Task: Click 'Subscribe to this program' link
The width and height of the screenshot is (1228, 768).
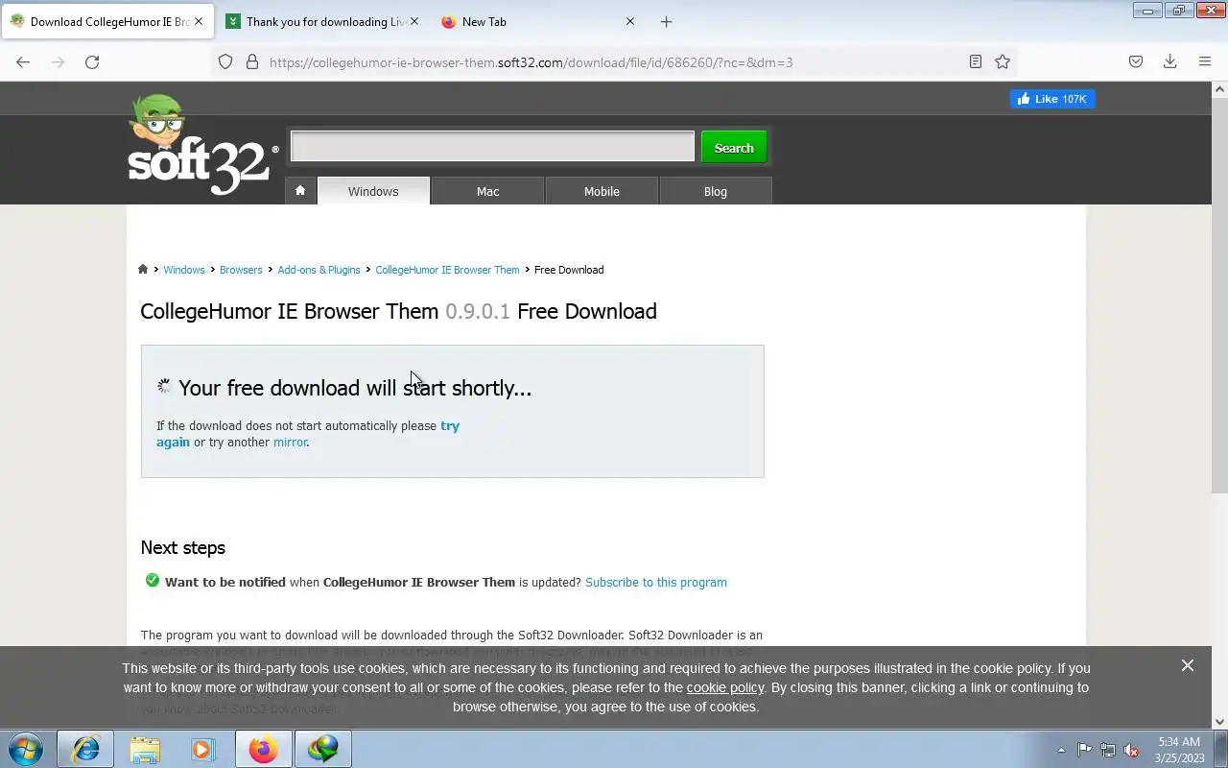Action: tap(656, 582)
